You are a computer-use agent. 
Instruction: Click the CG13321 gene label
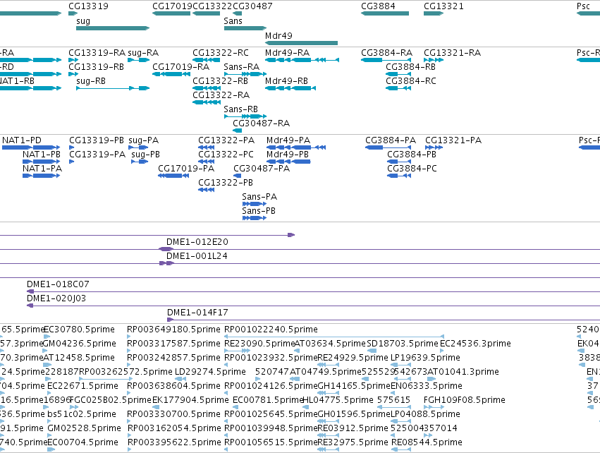443,6
